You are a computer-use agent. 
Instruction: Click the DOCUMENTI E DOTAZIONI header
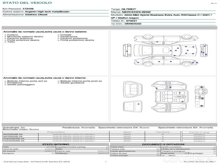click(163, 144)
